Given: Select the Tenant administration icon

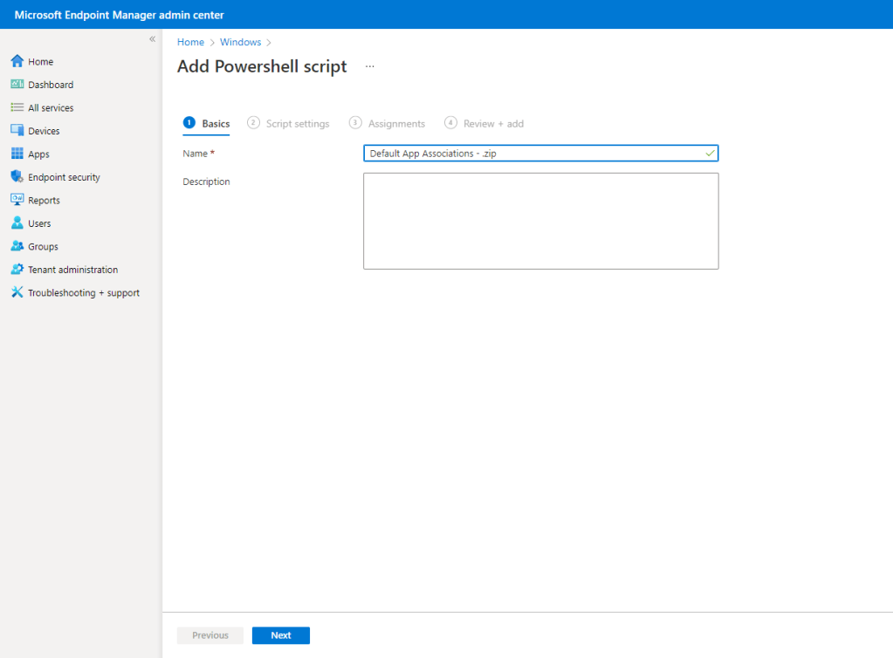Looking at the screenshot, I should coord(17,270).
